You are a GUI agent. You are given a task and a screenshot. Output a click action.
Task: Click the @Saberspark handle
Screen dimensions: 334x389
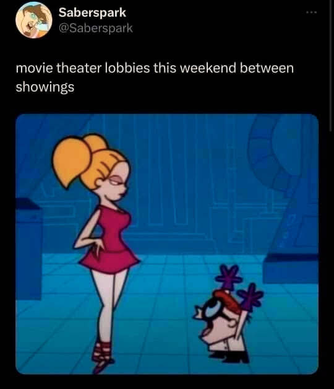click(96, 28)
